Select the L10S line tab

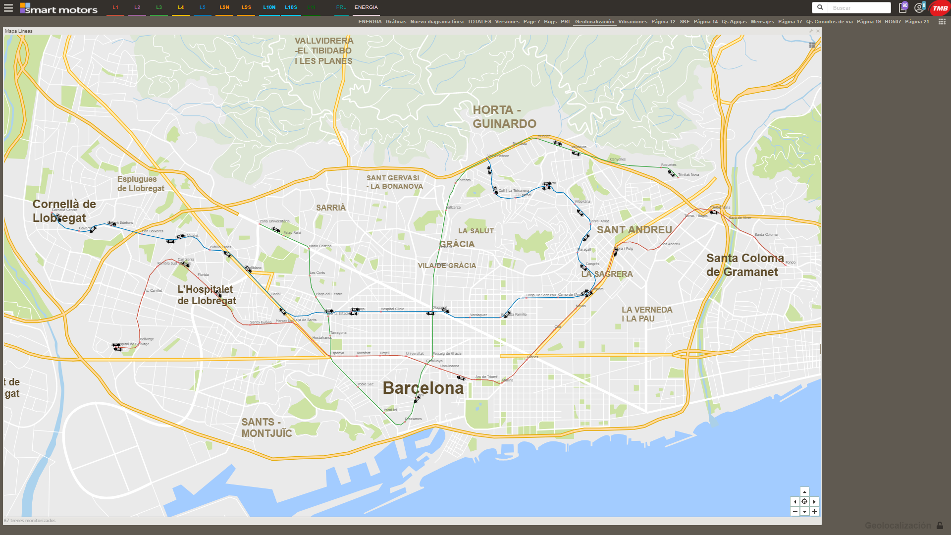point(291,7)
